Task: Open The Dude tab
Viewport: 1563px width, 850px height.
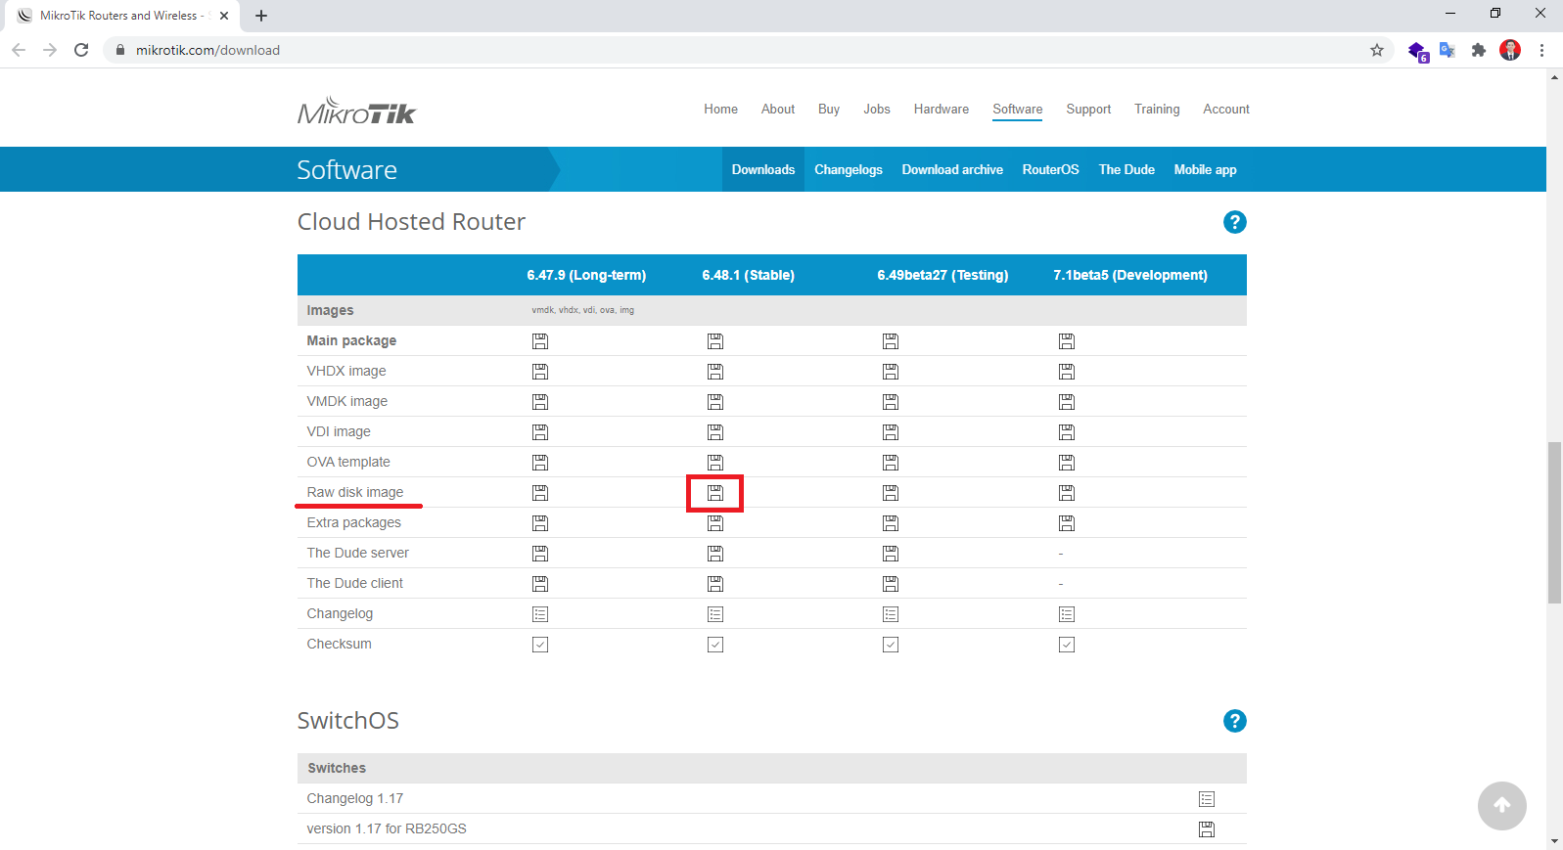Action: [1126, 169]
